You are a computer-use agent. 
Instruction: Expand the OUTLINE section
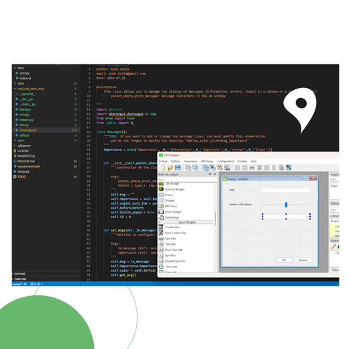click(19, 274)
